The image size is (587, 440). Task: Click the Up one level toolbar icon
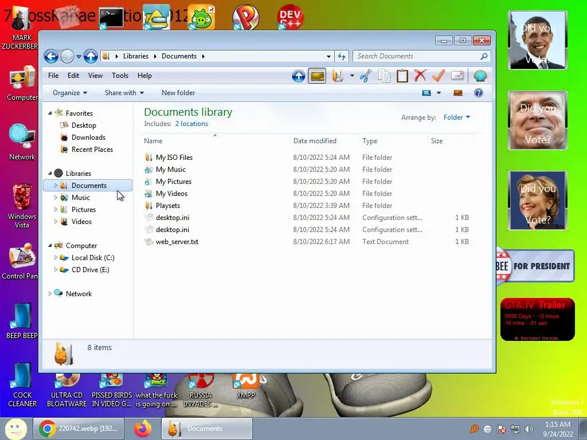coord(298,76)
